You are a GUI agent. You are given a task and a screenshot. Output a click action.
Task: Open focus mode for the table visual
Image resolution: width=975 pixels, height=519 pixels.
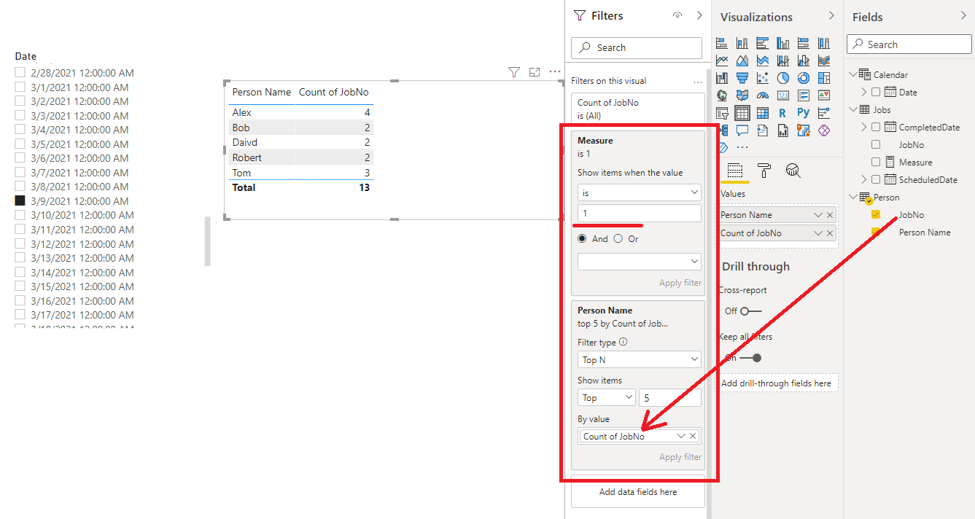(x=535, y=71)
